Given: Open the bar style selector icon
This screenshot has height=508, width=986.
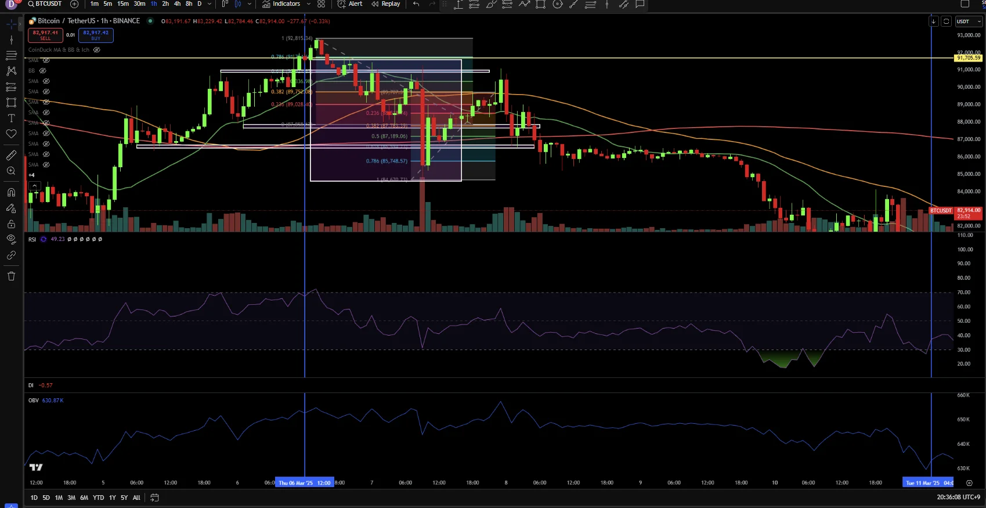Looking at the screenshot, I should click(225, 4).
